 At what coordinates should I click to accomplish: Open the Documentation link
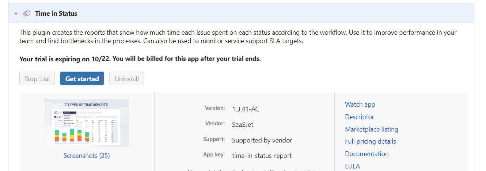367,154
